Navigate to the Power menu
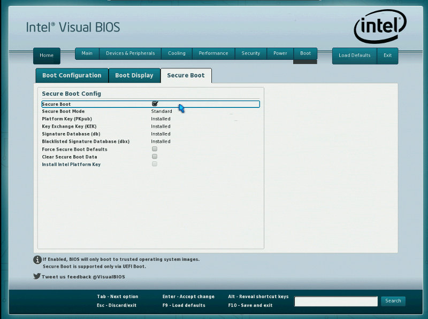Viewport: 428px width, 319px height. (x=279, y=53)
